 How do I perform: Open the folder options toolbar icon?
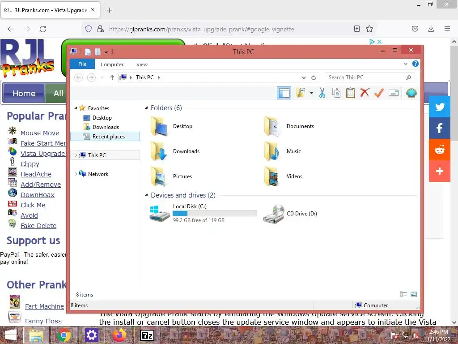point(301,93)
